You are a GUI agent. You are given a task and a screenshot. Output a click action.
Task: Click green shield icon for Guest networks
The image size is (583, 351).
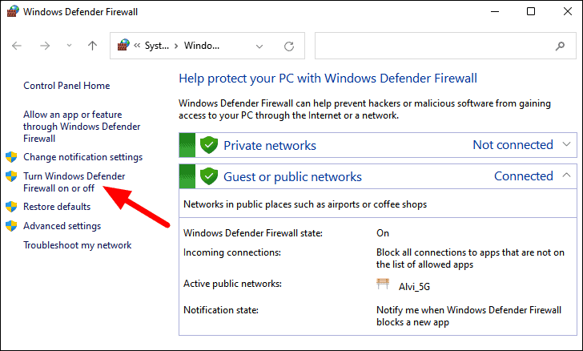pos(209,176)
